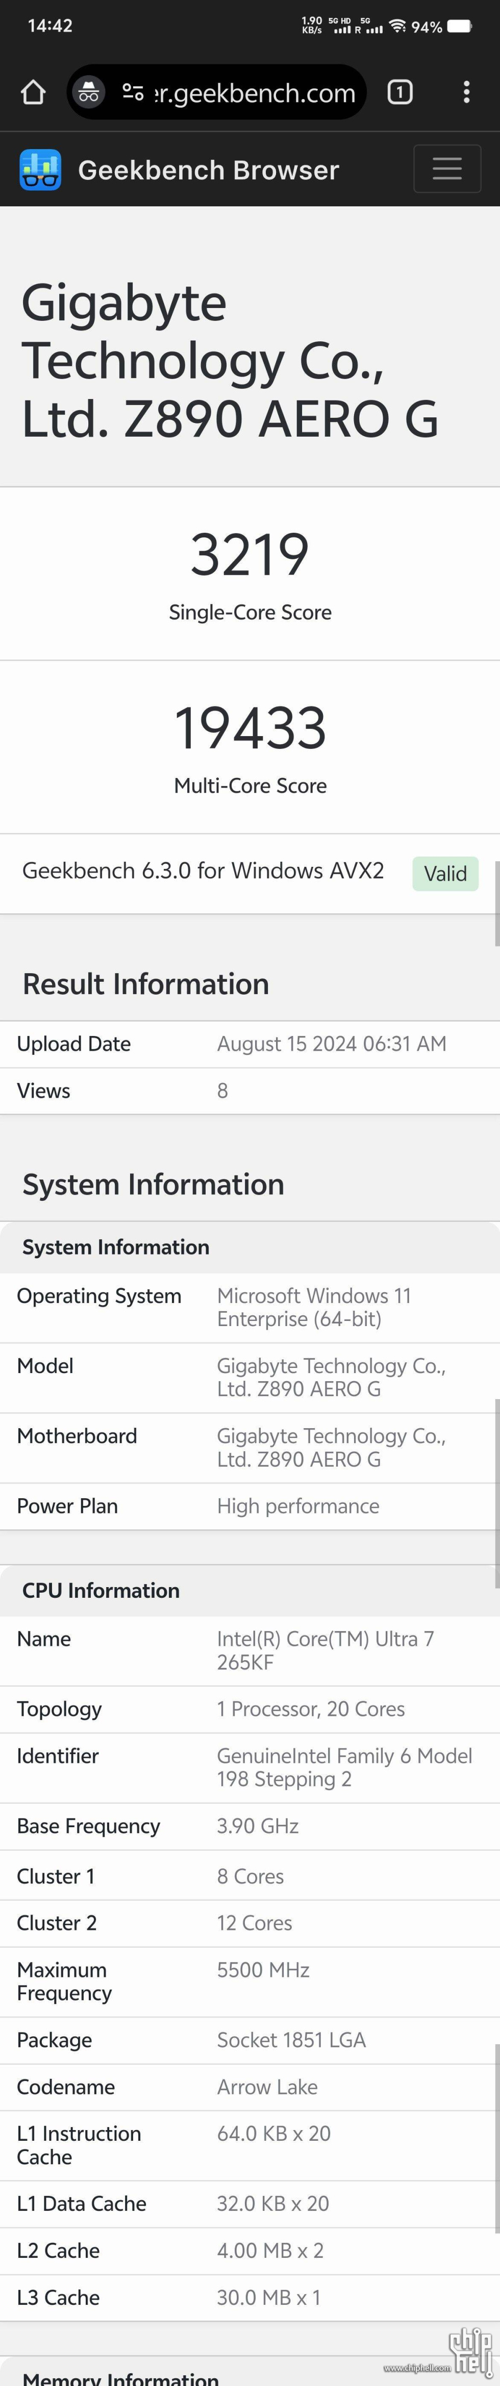500x2386 pixels.
Task: Select the 5500 MHz maximum frequency value
Action: [x=263, y=1970]
